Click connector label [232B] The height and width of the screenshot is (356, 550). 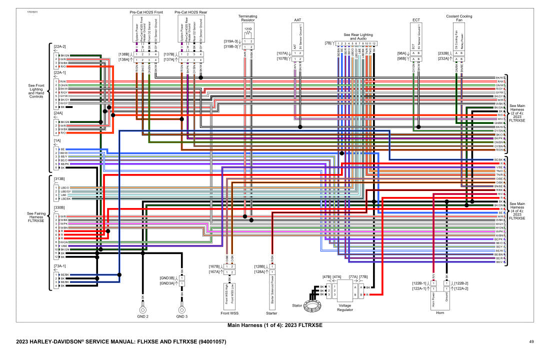443,53
